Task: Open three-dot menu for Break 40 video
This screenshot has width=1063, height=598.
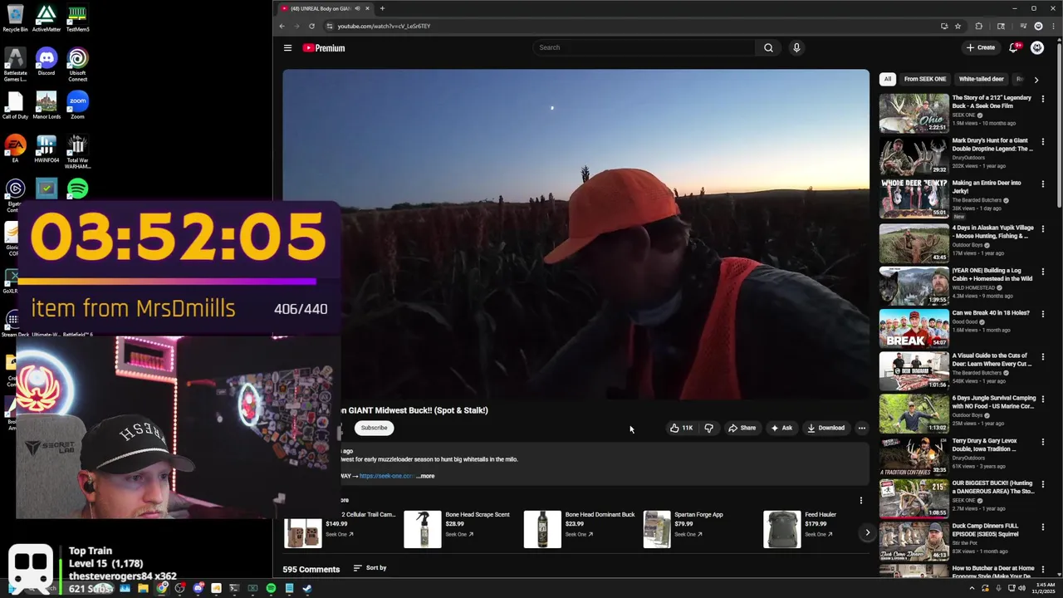Action: point(1043,315)
